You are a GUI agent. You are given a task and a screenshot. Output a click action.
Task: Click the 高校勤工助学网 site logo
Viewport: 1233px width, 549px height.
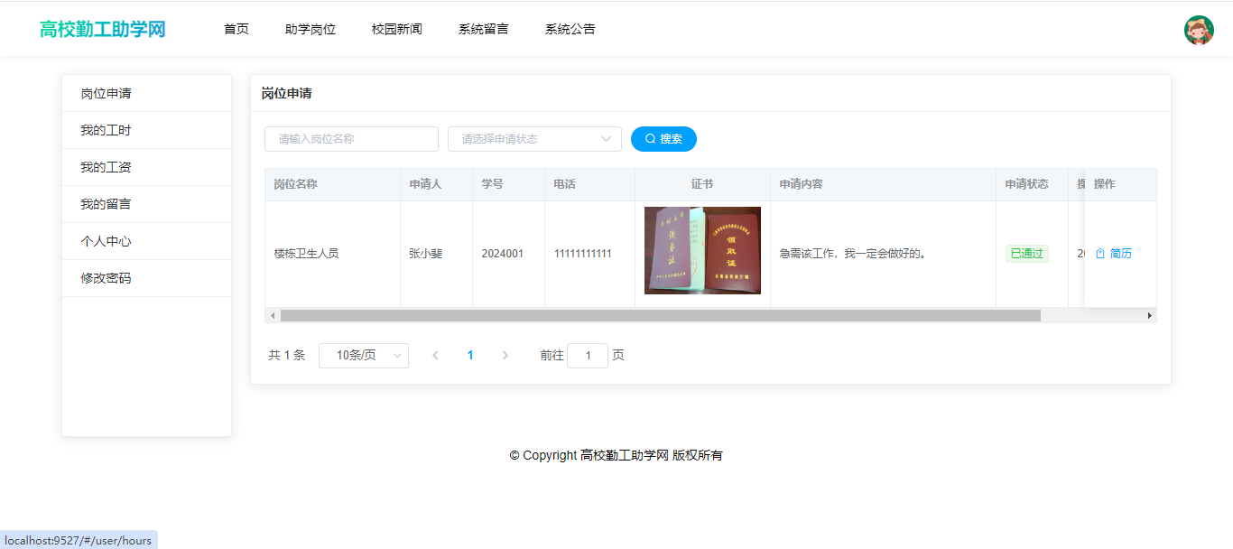point(103,29)
